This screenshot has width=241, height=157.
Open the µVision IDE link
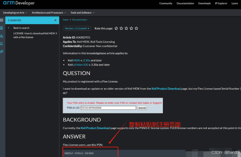point(80,65)
